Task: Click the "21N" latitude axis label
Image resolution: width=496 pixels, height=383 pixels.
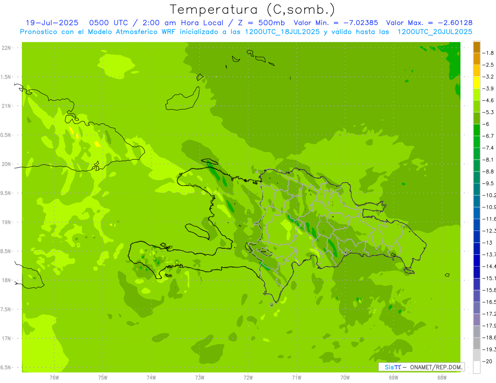Action: pos(7,106)
